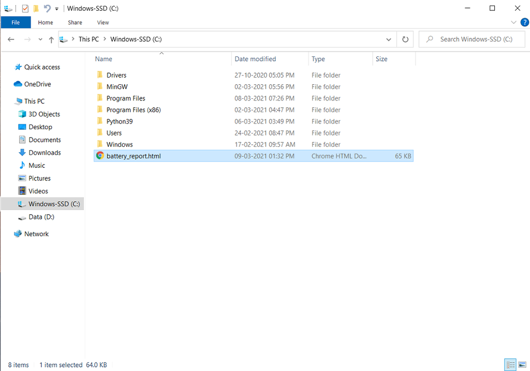Switch to the View tab
The image size is (530, 371).
click(102, 22)
